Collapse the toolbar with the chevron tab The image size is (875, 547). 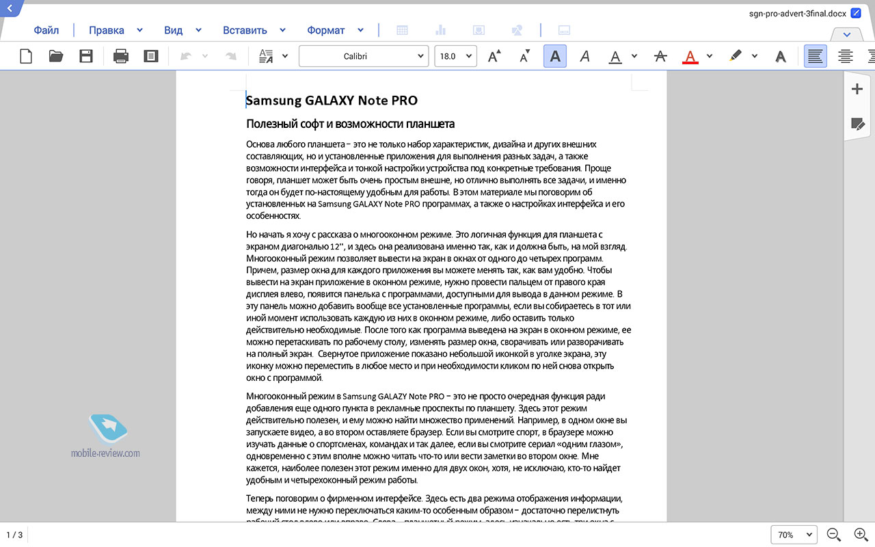pos(847,34)
